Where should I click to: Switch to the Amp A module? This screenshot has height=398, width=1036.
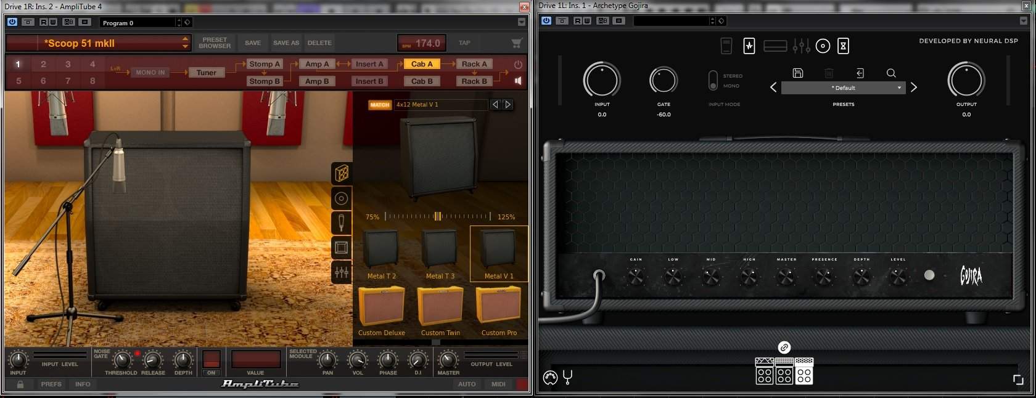(317, 64)
